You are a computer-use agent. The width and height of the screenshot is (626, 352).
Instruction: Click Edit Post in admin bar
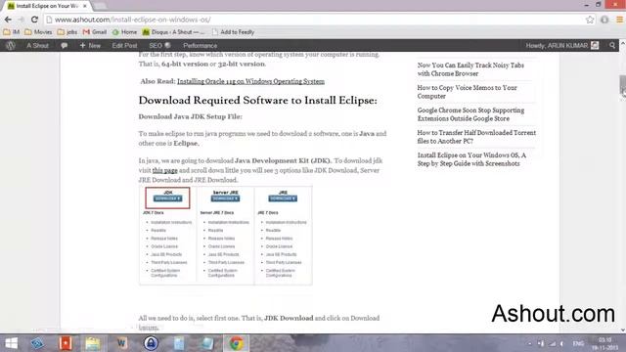click(x=124, y=46)
